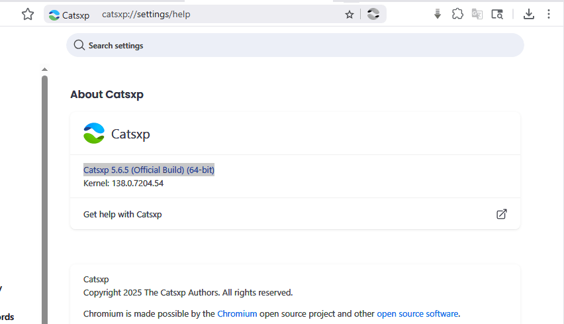This screenshot has width=564, height=324.
Task: Open the three-dot browser menu
Action: pyautogui.click(x=549, y=14)
